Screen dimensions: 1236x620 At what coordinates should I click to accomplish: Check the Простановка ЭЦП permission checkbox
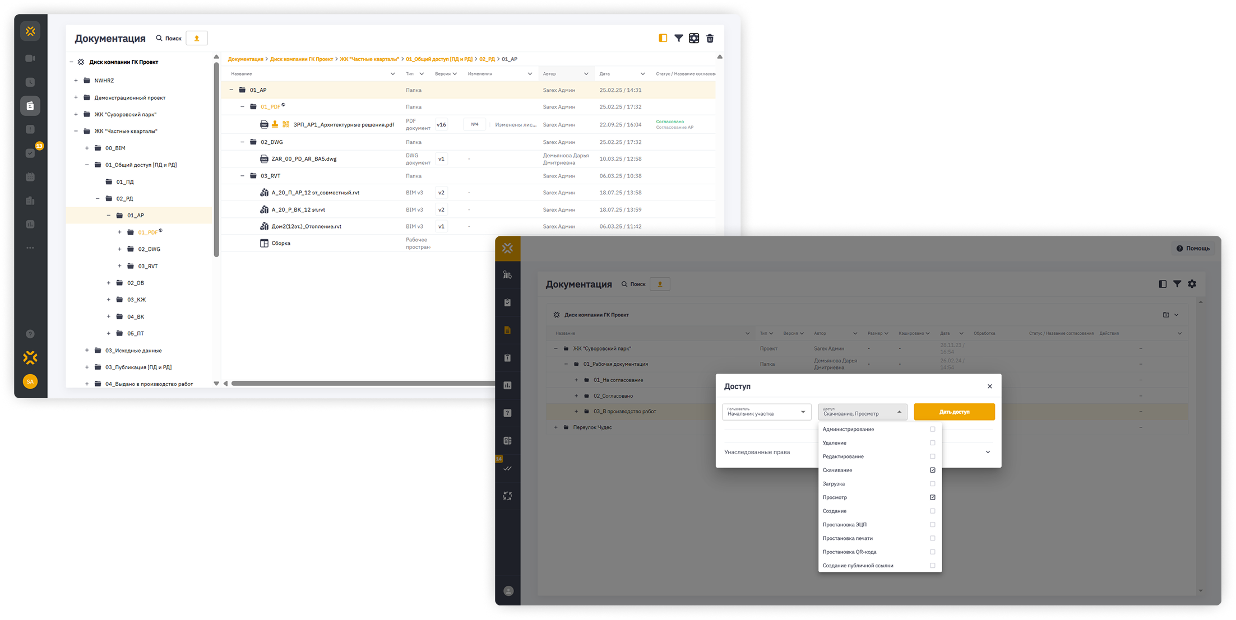[932, 525]
